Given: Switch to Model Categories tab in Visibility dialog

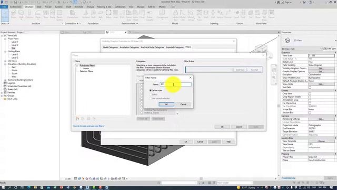Looking at the screenshot, I should (110, 47).
